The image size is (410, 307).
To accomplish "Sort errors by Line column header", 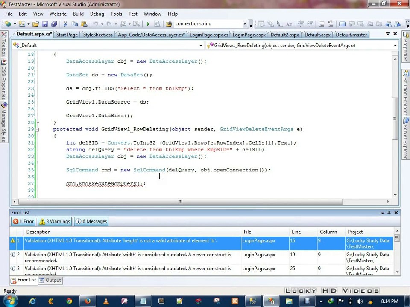I will (303, 232).
